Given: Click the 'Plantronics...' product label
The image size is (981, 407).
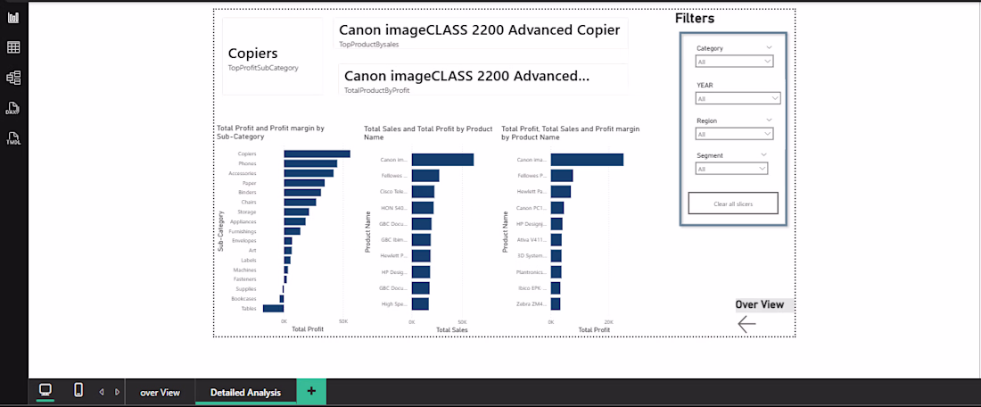Looking at the screenshot, I should coord(532,272).
